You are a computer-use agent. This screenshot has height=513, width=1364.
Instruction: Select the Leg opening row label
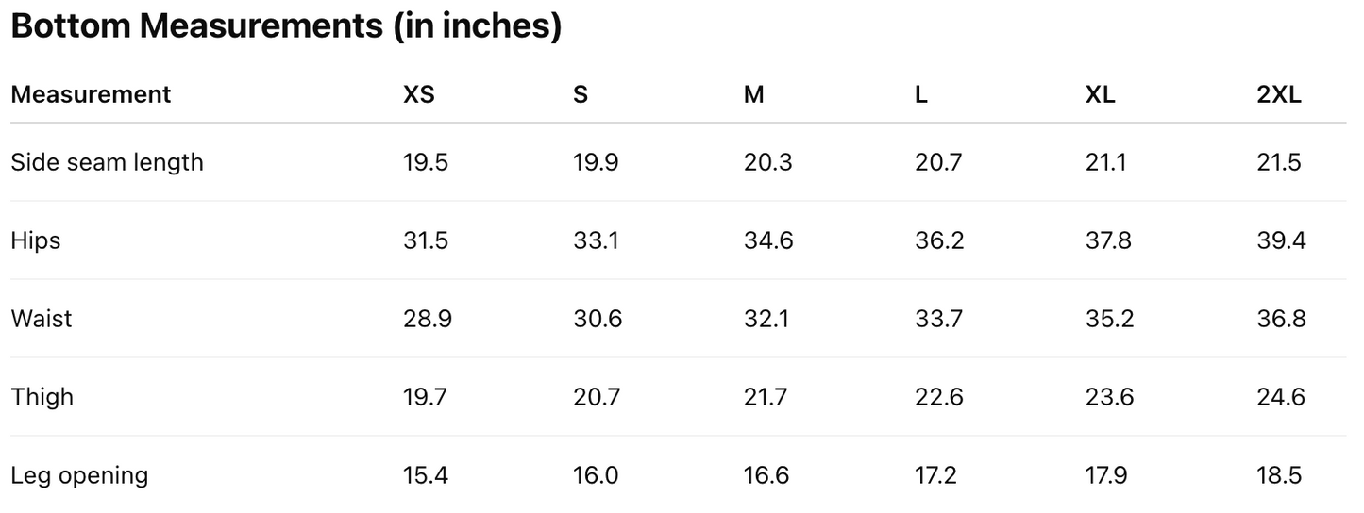click(79, 475)
